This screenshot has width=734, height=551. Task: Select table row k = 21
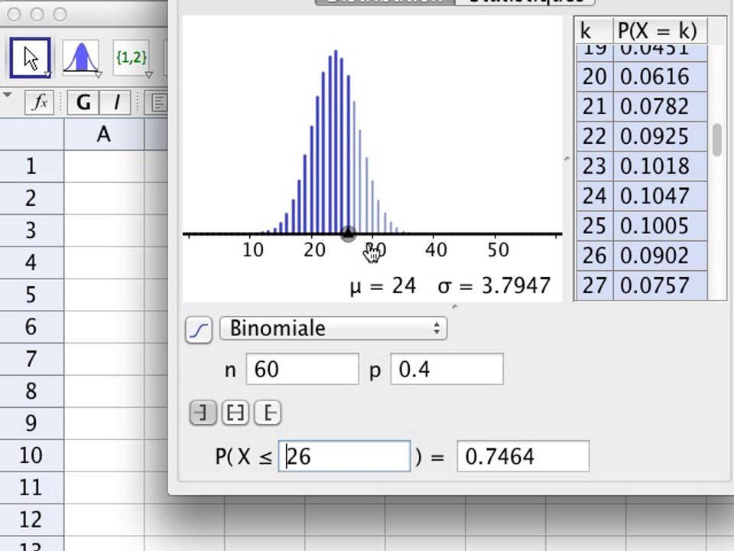[x=641, y=106]
